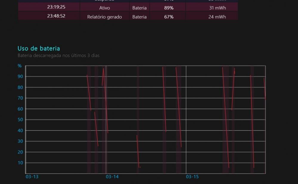Click the Uso de bateria heading

(39, 48)
